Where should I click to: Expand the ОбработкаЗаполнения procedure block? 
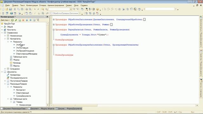pyautogui.click(x=54, y=20)
